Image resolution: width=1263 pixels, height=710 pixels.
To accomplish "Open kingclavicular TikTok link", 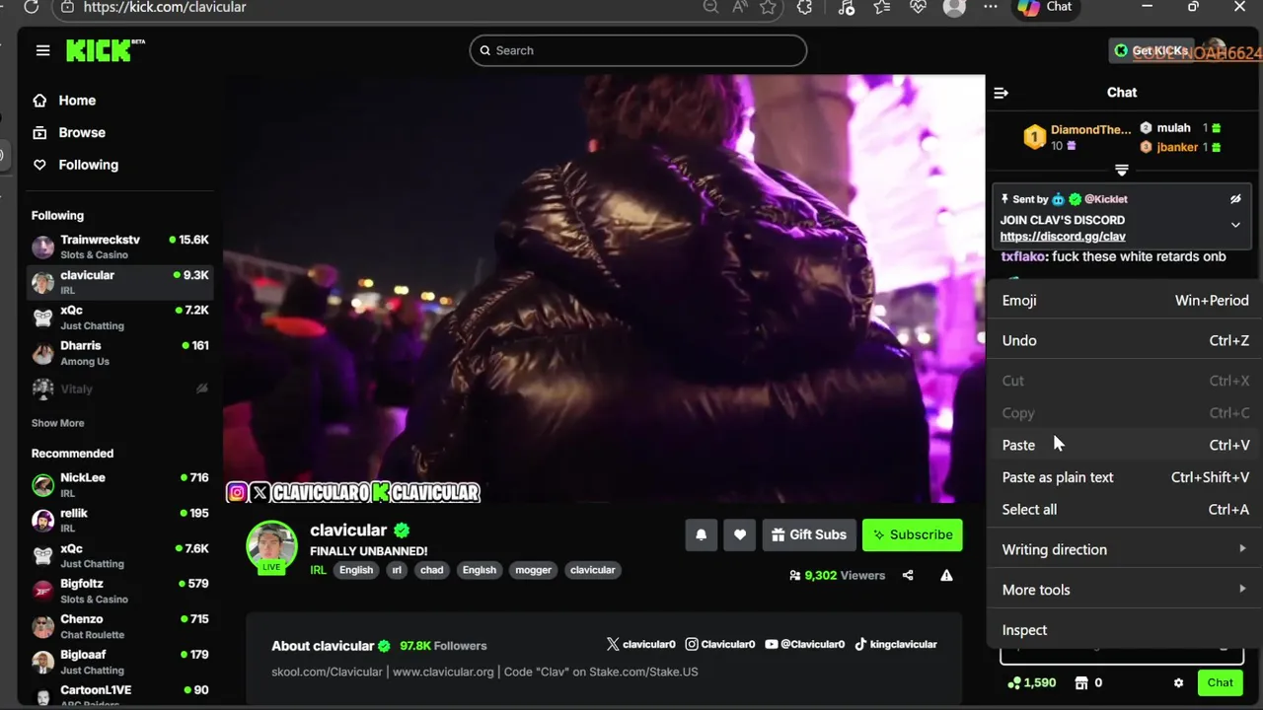I will (x=895, y=644).
